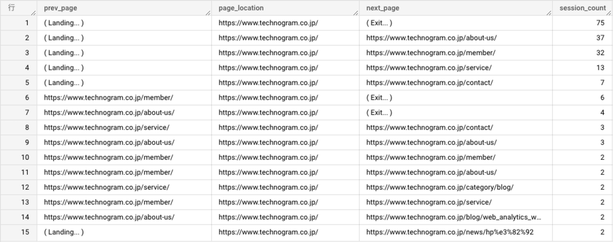The height and width of the screenshot is (242, 613).
Task: Click row 6's prev_page member URL
Action: (x=108, y=98)
